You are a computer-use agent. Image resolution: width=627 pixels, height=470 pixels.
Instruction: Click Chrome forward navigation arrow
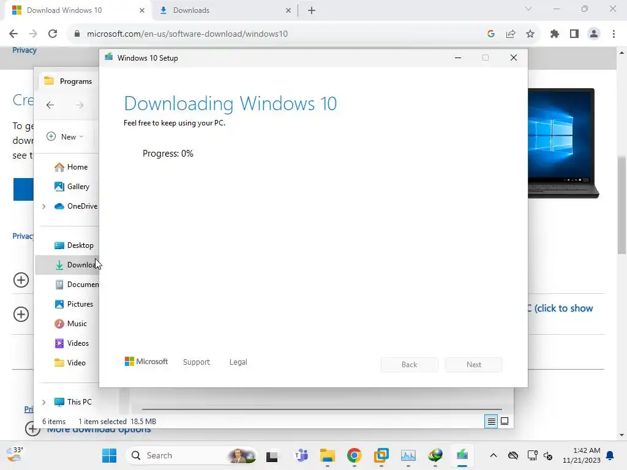(33, 34)
